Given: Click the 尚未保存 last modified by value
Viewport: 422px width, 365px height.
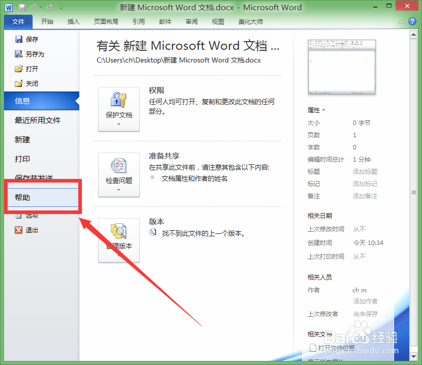Looking at the screenshot, I should 366,314.
